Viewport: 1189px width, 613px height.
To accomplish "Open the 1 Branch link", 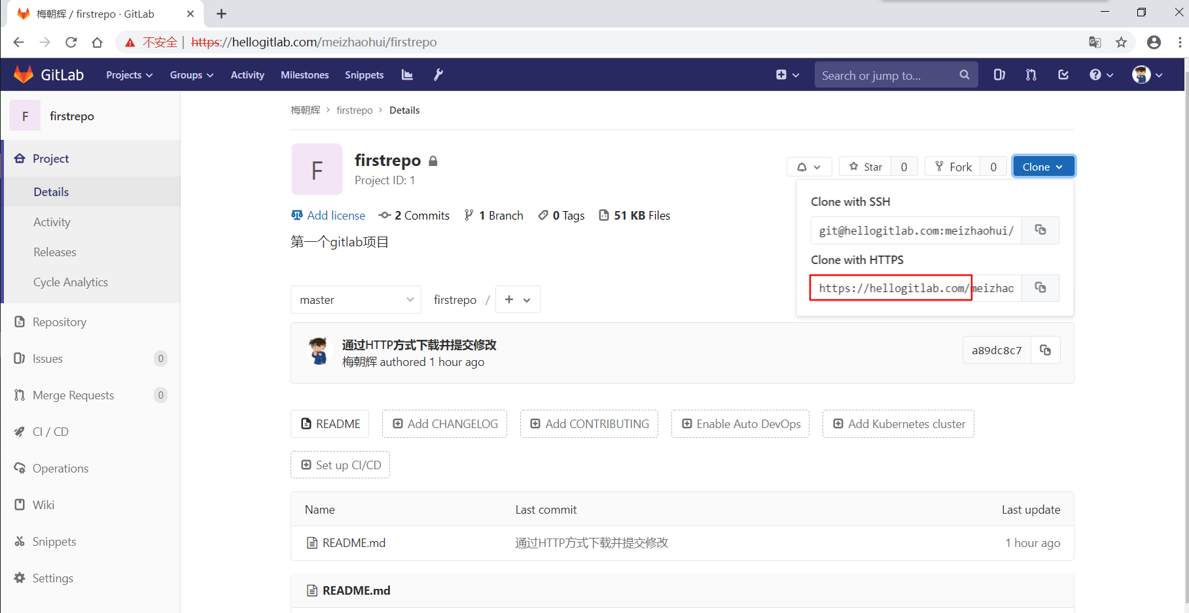I will pos(493,215).
